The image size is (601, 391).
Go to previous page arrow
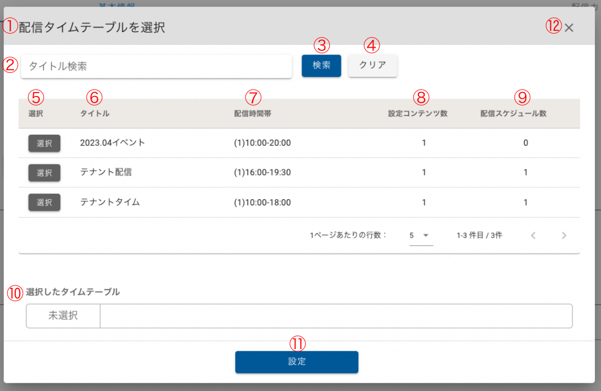coord(533,236)
